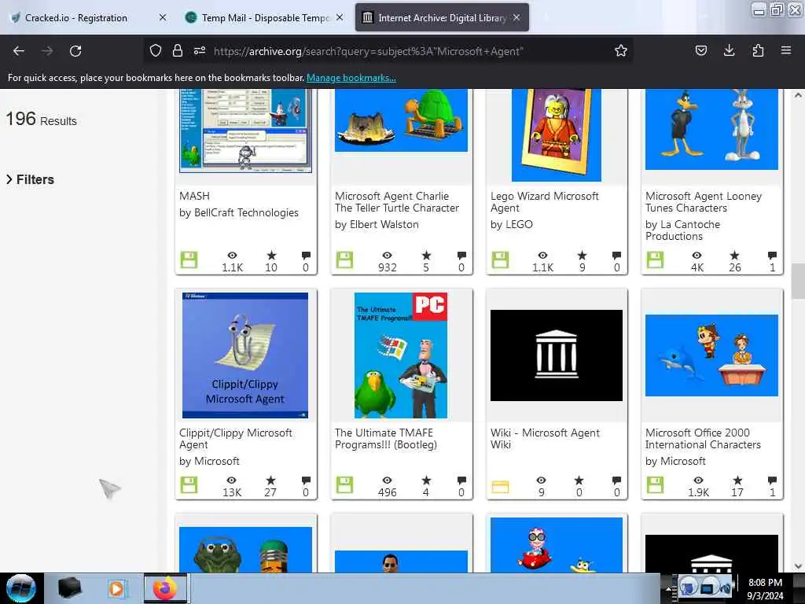Click the padlock site security icon

177,51
